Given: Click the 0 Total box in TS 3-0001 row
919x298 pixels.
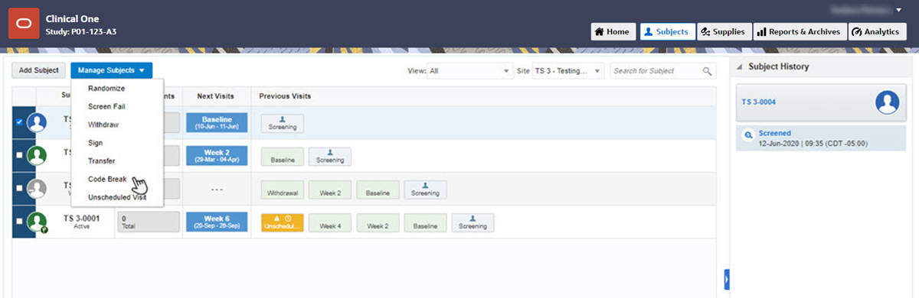Looking at the screenshot, I should coord(149,222).
